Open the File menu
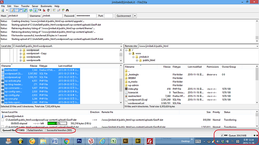This screenshot has height=145, width=259. (3, 6)
